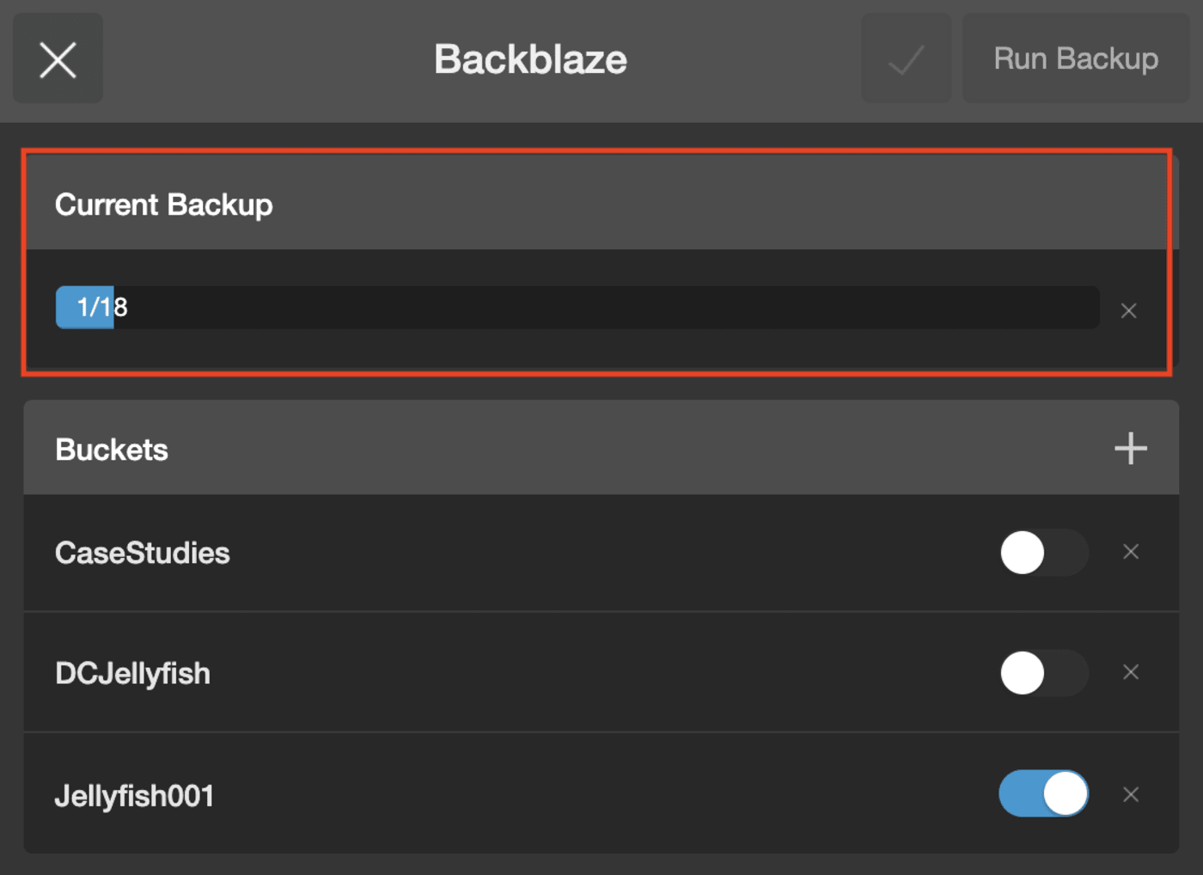Viewport: 1203px width, 875px height.
Task: Enable the CaseStudies bucket toggle
Action: (1043, 553)
